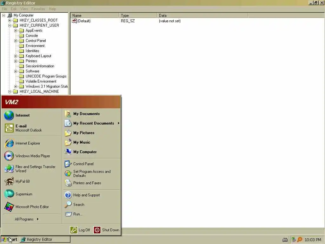
Task: Select the (Default) registry value icon
Action: [74, 21]
